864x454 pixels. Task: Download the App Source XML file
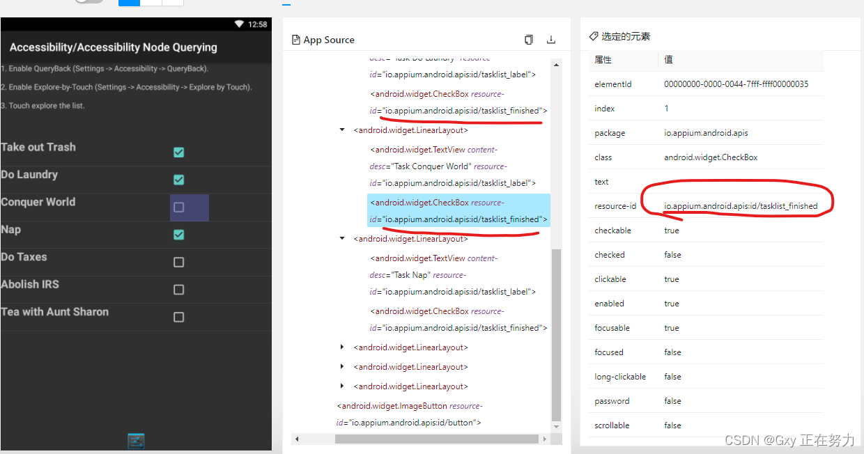pyautogui.click(x=551, y=40)
